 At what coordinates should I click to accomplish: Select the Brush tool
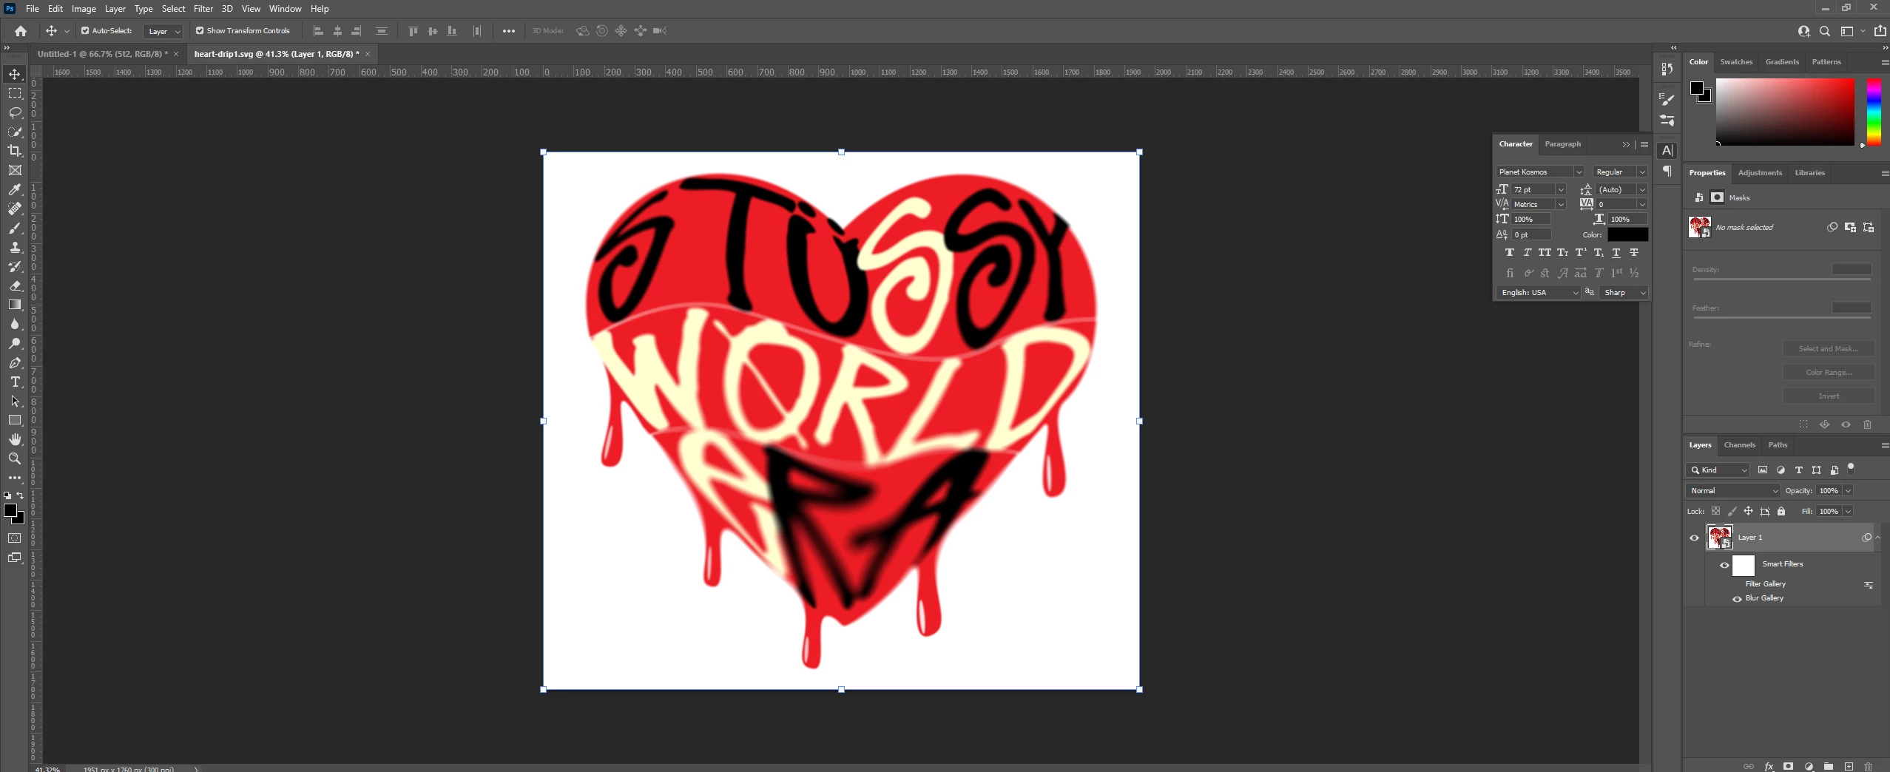[15, 228]
